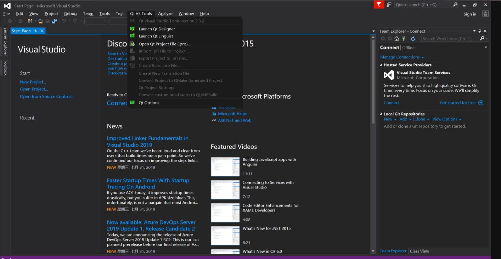Select Launch Qt Designer from the menu
This screenshot has height=259, width=501.
(157, 29)
